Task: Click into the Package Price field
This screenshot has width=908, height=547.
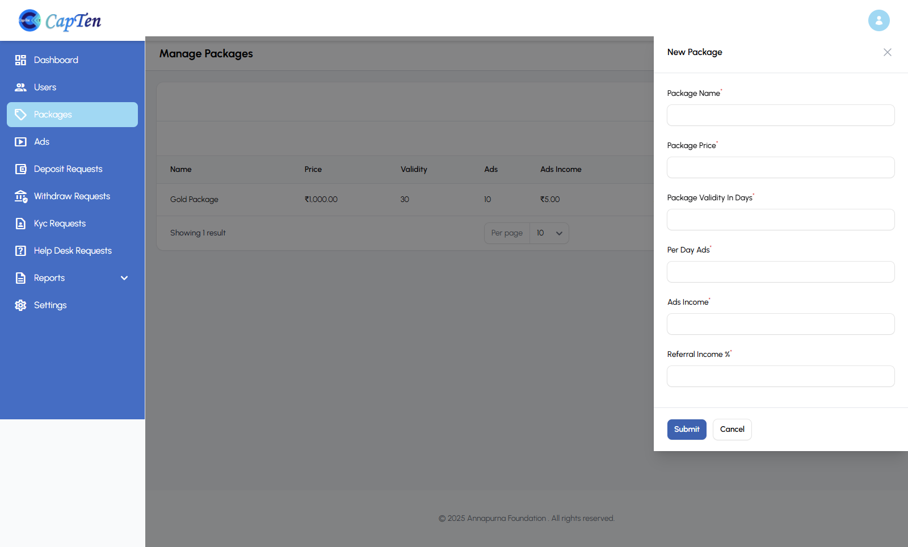Action: coord(780,167)
